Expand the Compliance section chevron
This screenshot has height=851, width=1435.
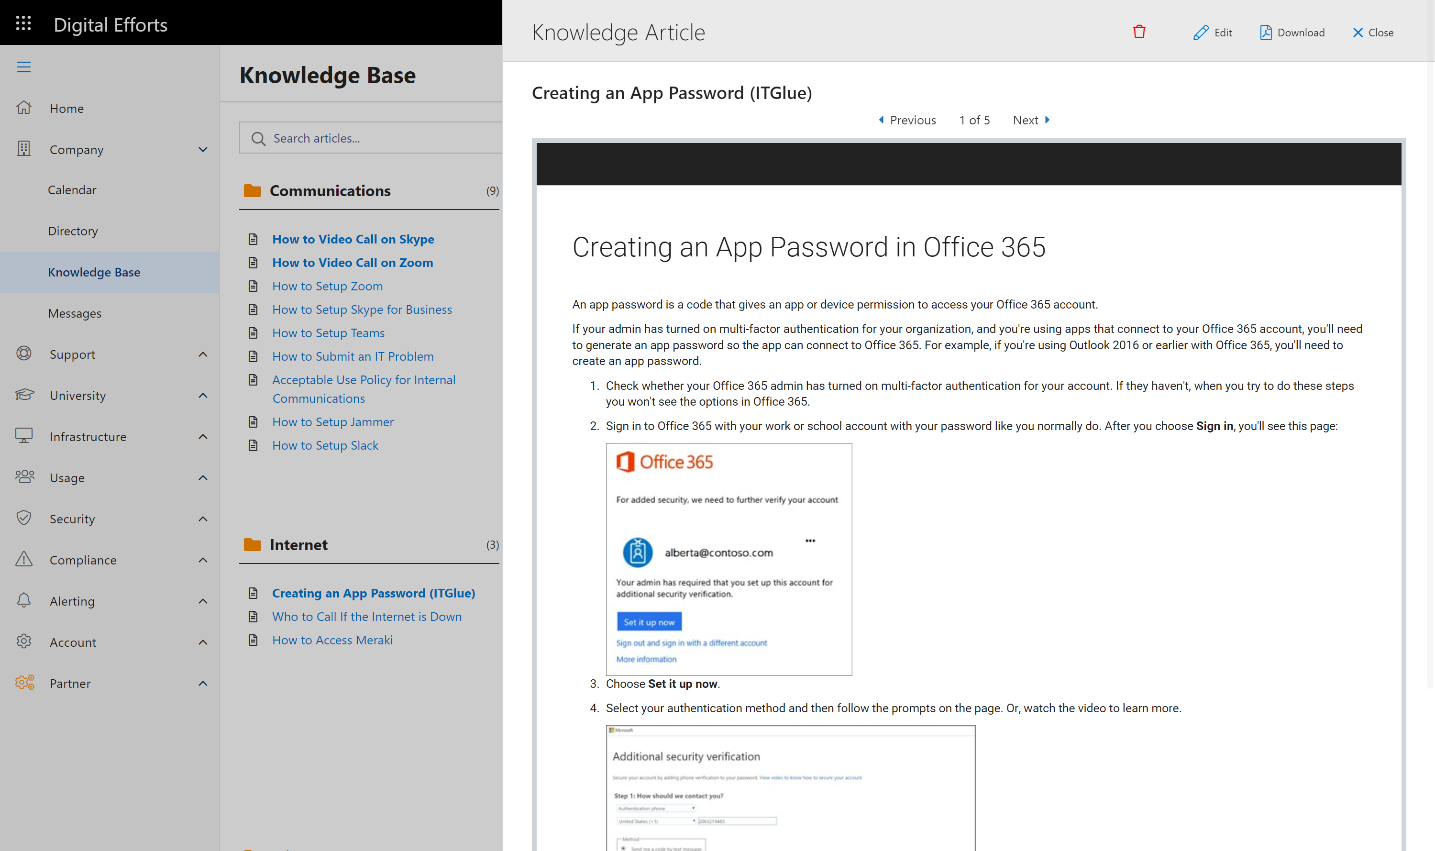203,560
